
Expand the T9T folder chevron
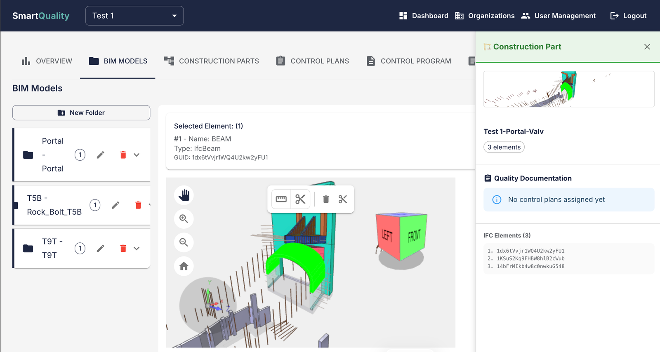137,249
